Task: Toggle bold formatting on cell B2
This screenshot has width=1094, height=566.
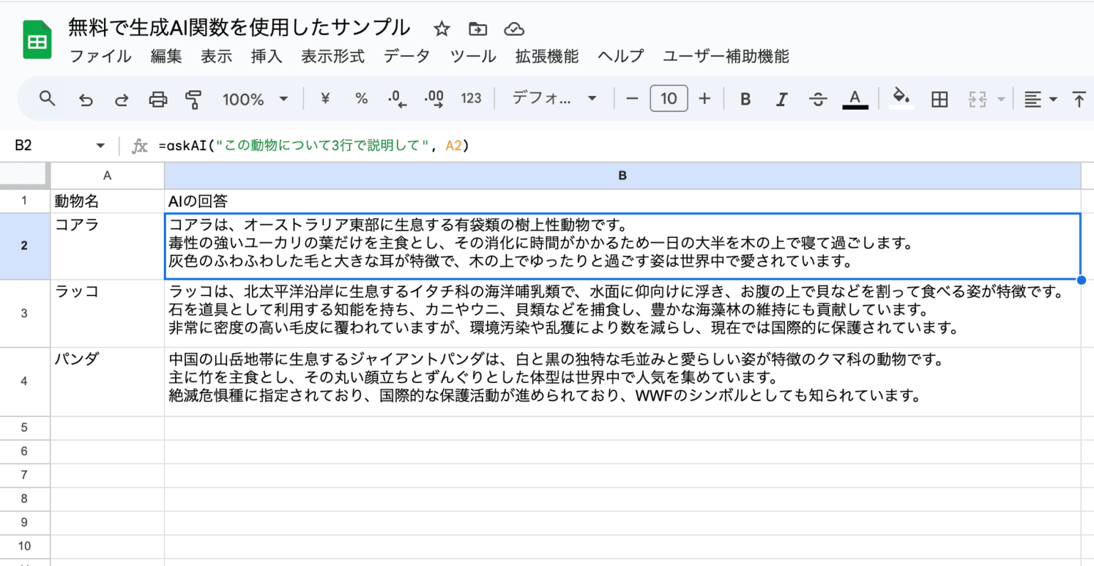Action: [x=744, y=99]
